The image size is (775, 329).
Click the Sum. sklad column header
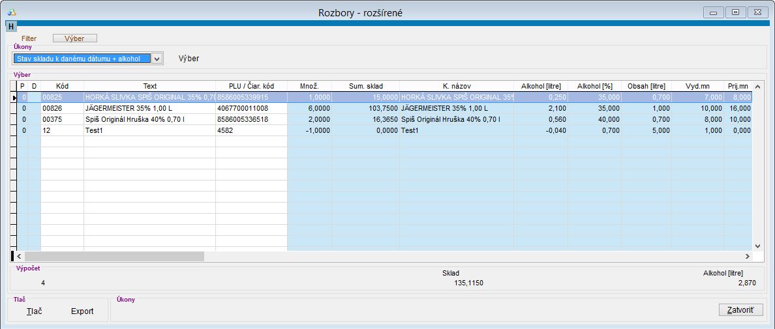coord(365,86)
